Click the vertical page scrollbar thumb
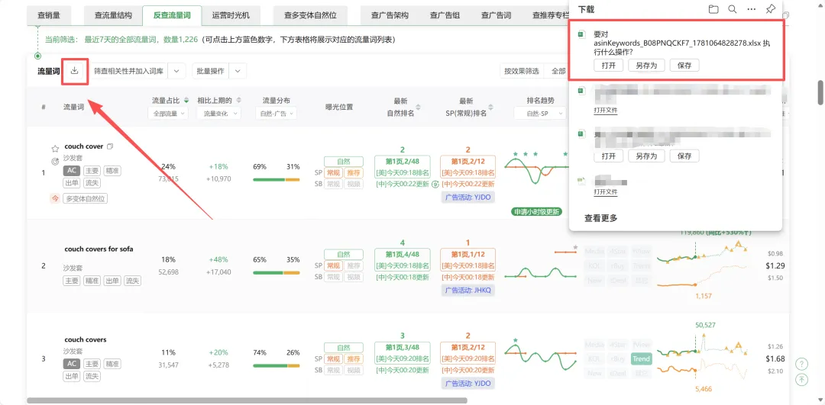 820,93
